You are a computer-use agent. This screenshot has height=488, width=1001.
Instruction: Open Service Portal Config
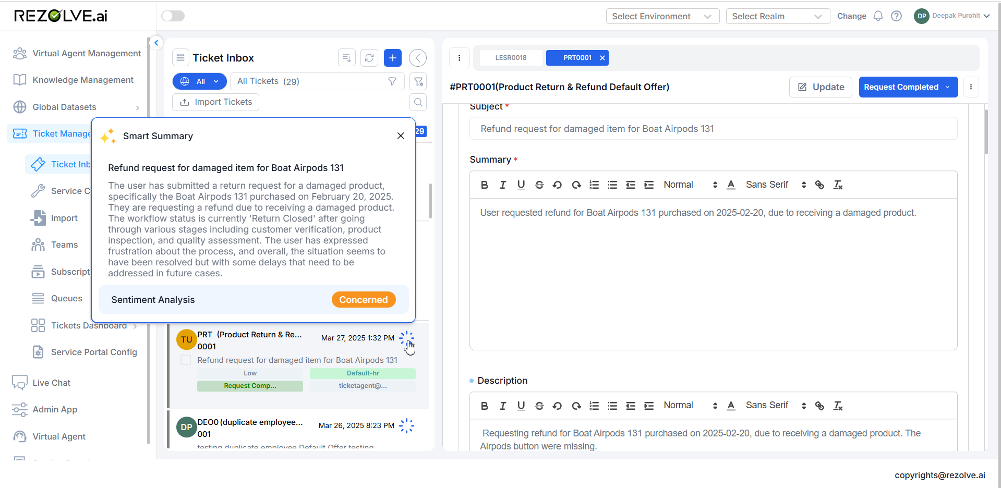(85, 352)
